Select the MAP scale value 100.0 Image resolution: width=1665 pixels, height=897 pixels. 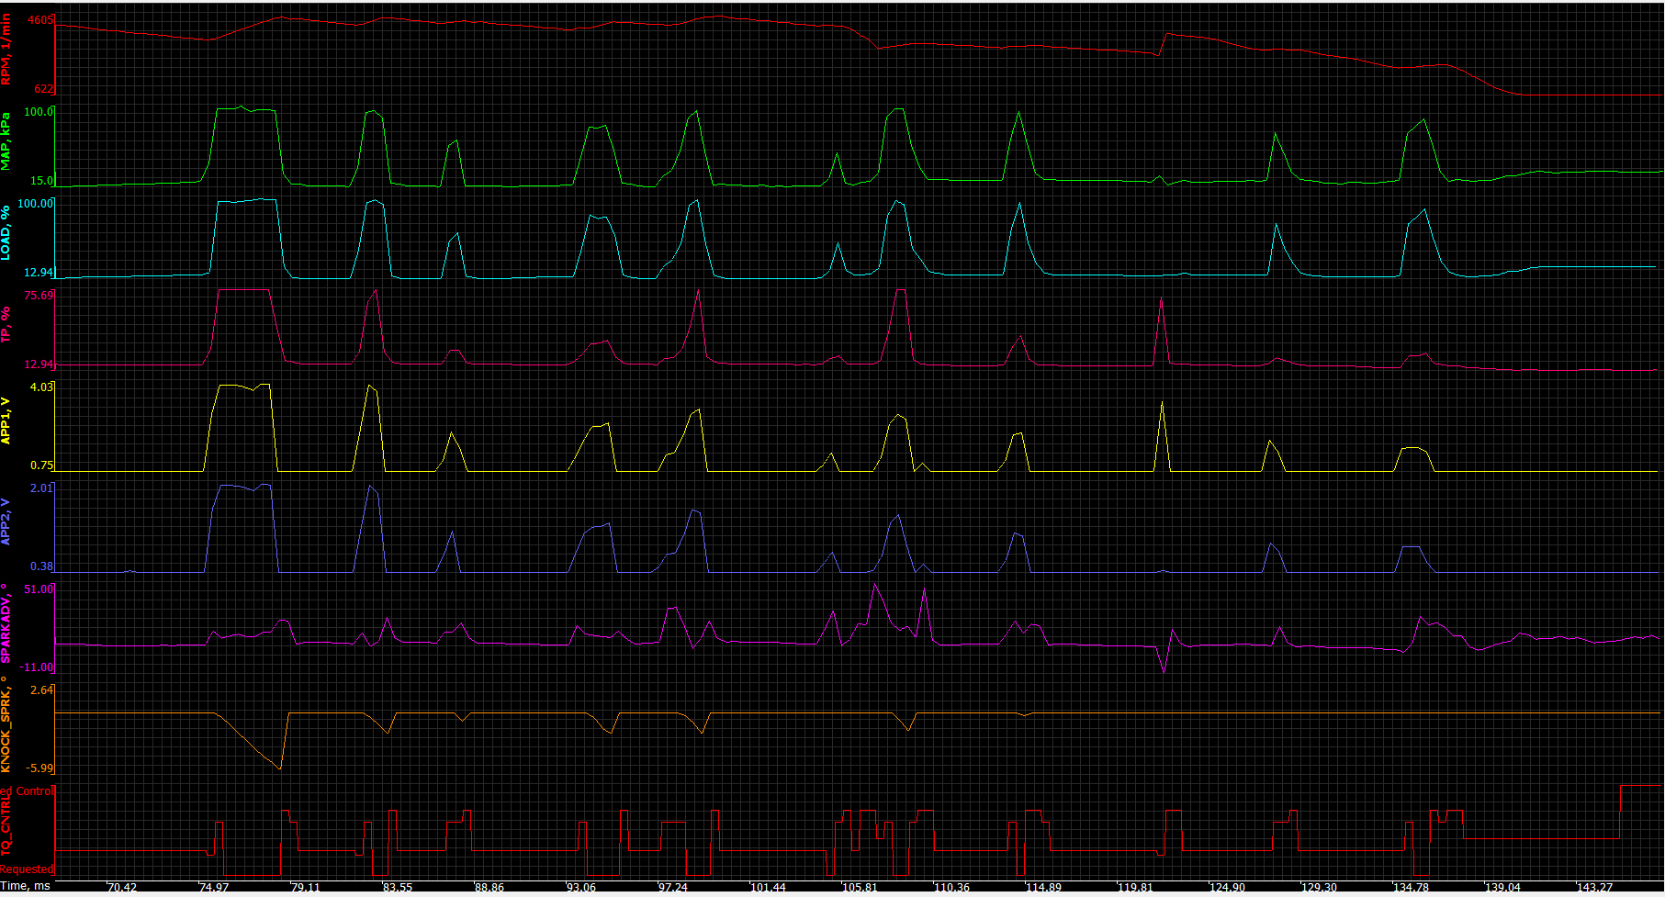pos(39,112)
